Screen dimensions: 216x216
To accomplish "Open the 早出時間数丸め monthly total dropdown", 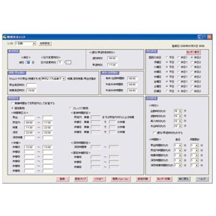I will click(x=197, y=145).
